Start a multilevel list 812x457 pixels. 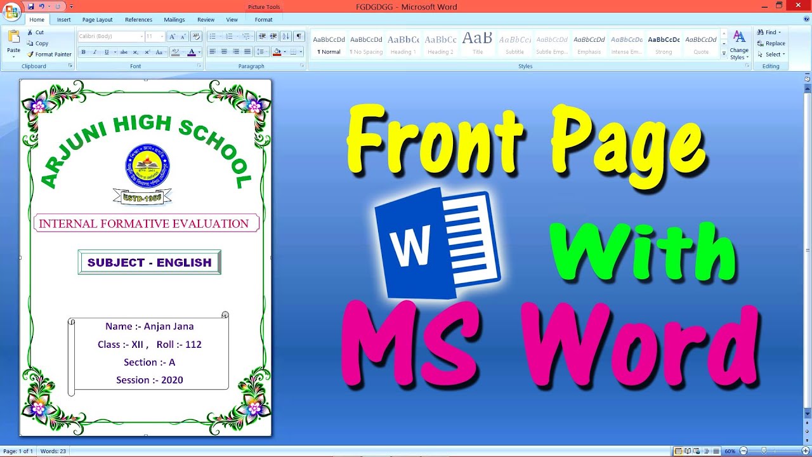[247, 37]
